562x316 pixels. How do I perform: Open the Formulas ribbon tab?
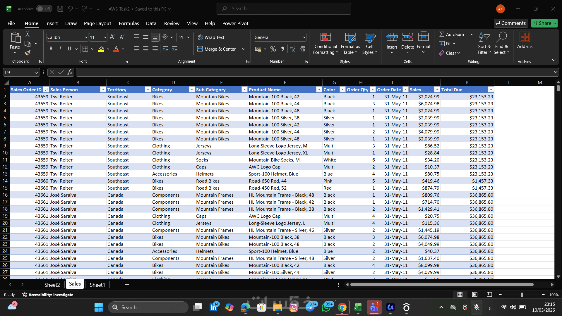click(129, 23)
